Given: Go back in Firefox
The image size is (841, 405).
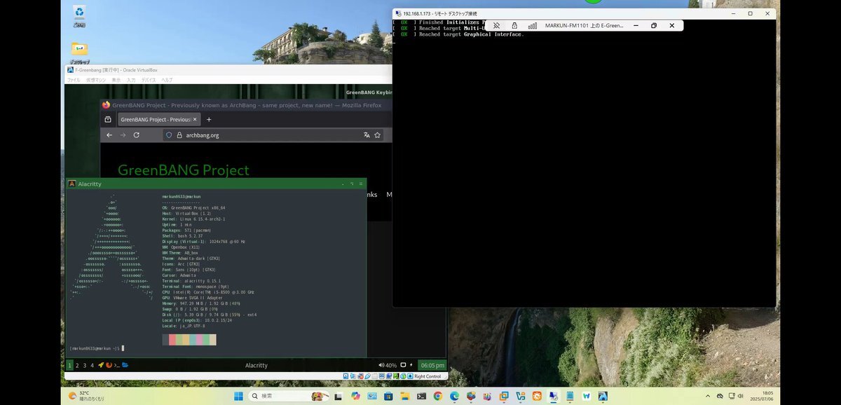Looking at the screenshot, I should point(109,135).
